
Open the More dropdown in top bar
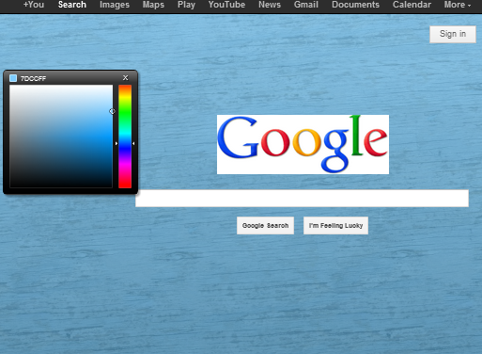[x=458, y=5]
